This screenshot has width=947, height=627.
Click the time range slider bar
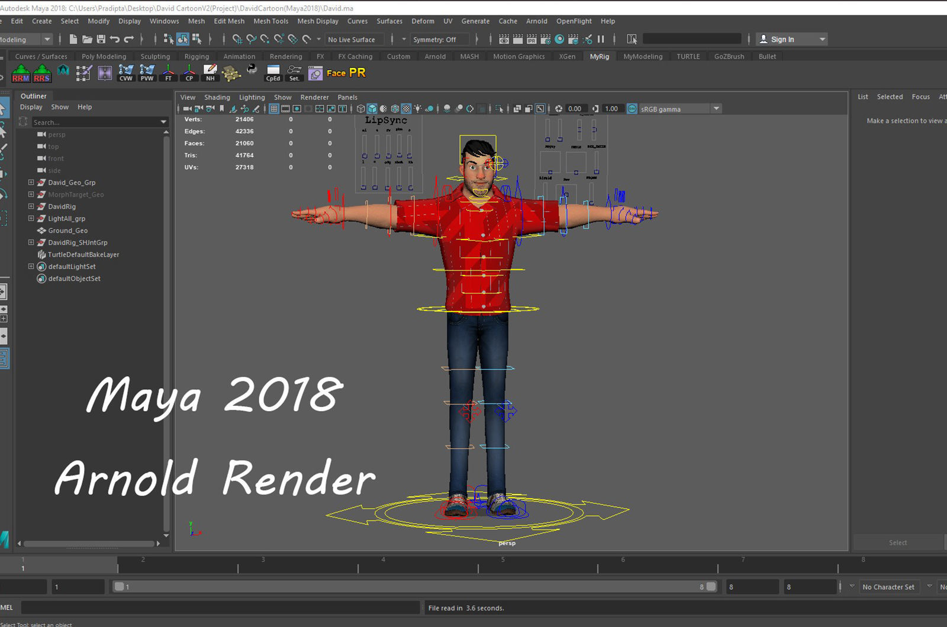415,587
